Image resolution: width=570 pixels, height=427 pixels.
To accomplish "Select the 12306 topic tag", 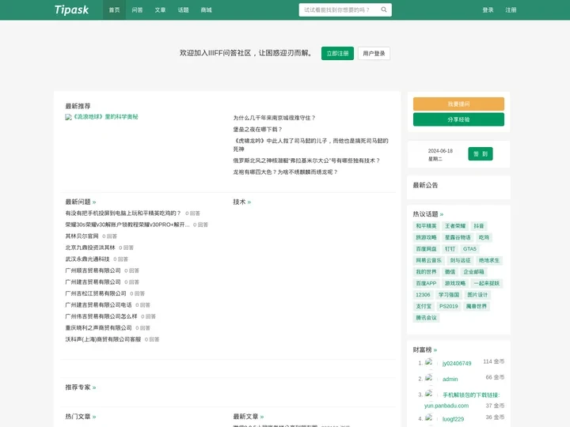I will [423, 295].
